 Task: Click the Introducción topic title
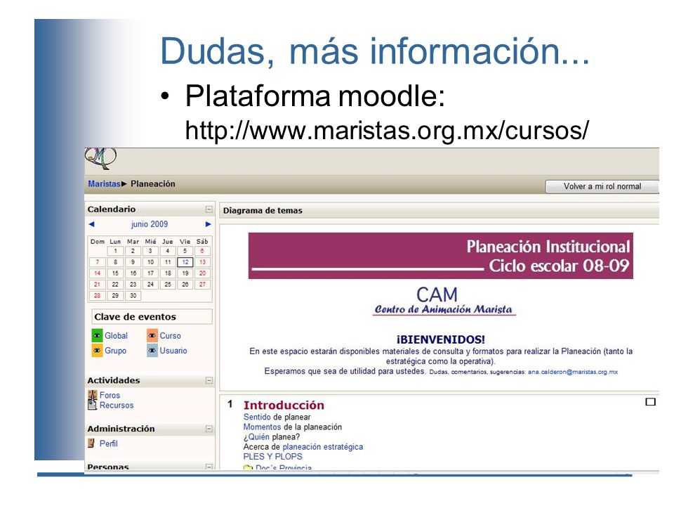click(284, 405)
